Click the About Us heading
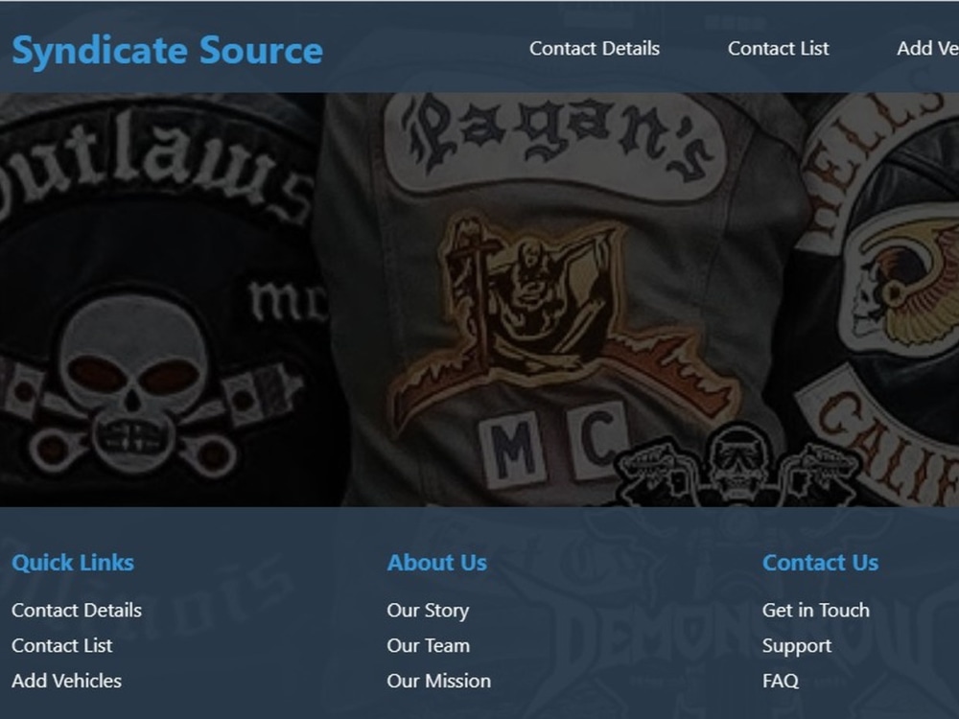 point(436,563)
